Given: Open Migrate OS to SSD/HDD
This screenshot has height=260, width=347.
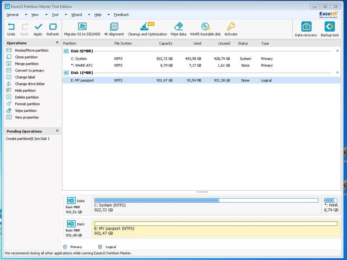Looking at the screenshot, I should click(x=82, y=26).
